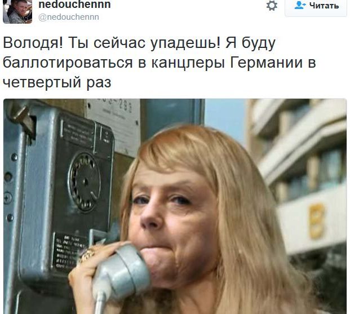Click the add-person icon in Читать button
The width and height of the screenshot is (350, 314).
[300, 5]
